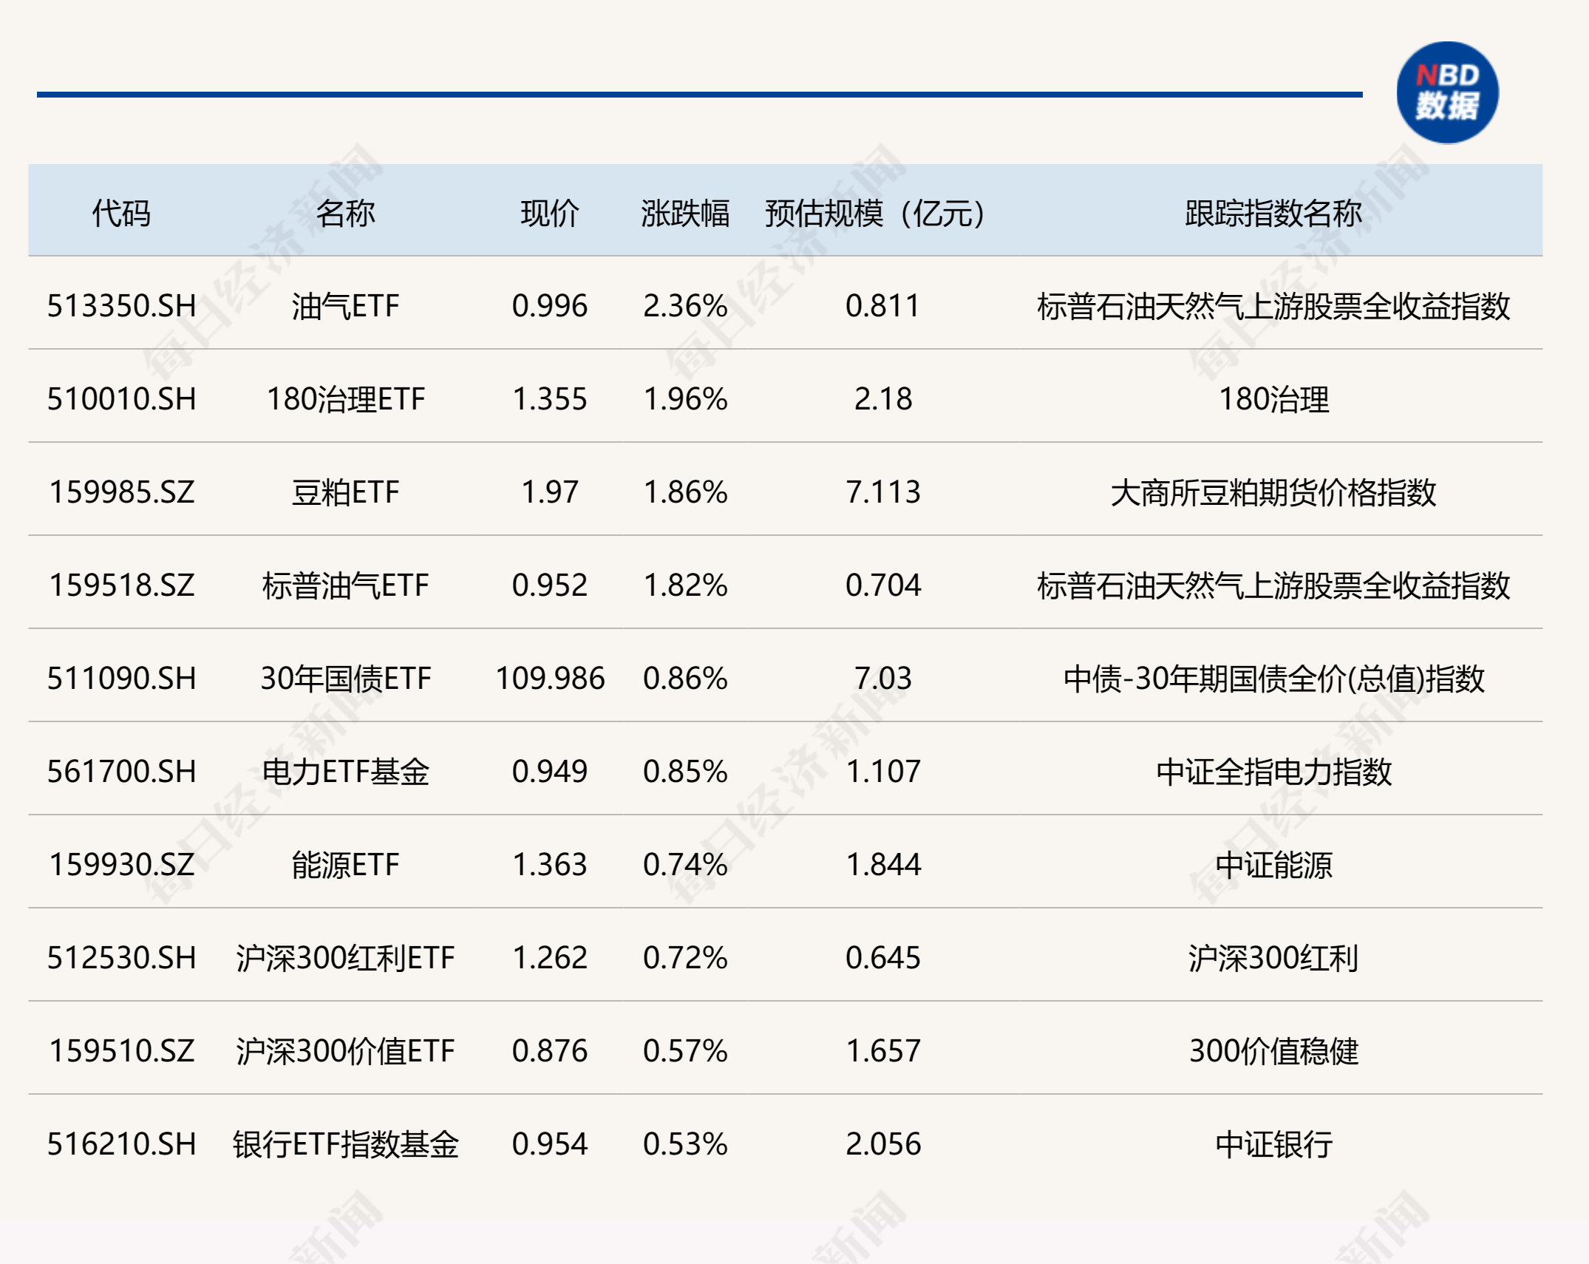
Task: Click the scale value 1.107
Action: click(x=883, y=772)
